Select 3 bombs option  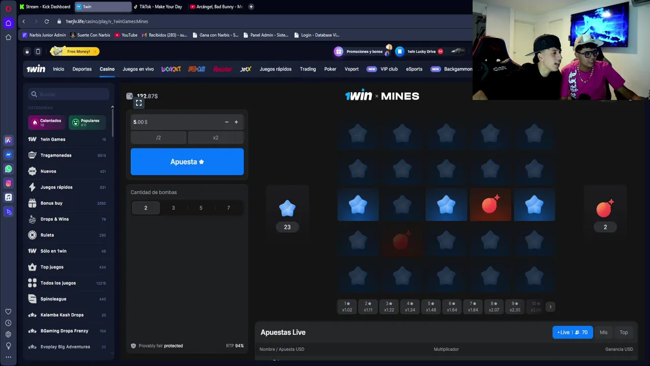pyautogui.click(x=173, y=208)
